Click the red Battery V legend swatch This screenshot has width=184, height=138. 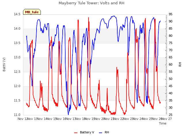pos(76,133)
